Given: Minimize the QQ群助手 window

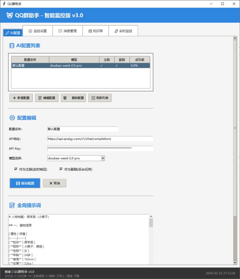Looking at the screenshot, I should click(211, 4).
